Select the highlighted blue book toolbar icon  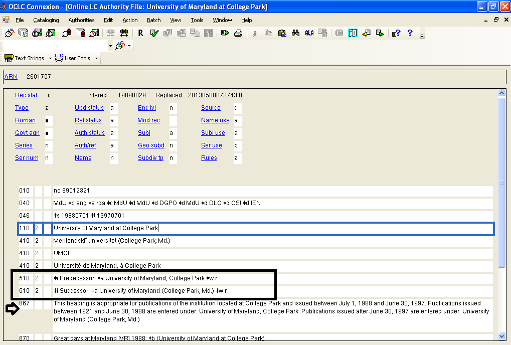(x=353, y=33)
